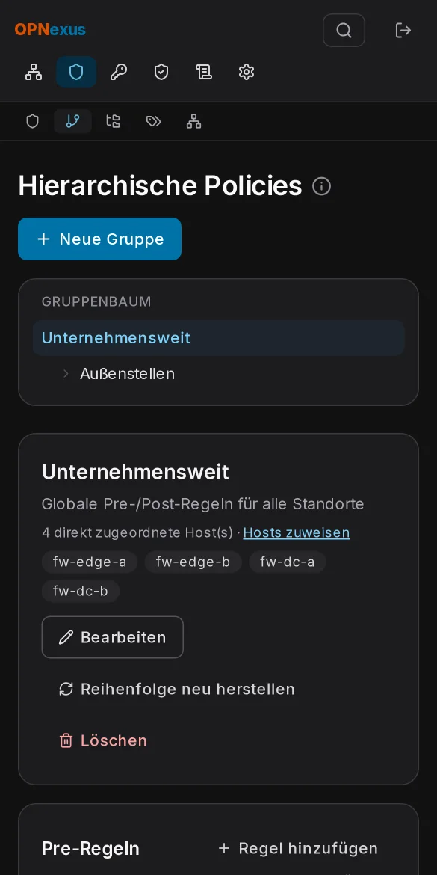Open the search icon button

click(x=344, y=30)
